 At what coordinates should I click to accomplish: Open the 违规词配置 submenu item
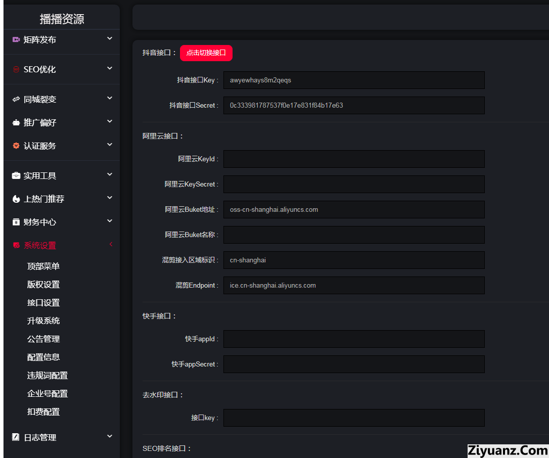click(x=48, y=376)
